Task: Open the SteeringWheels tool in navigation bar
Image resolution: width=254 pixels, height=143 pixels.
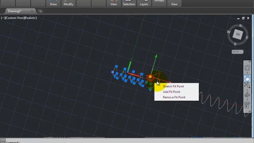Action: click(x=247, y=68)
